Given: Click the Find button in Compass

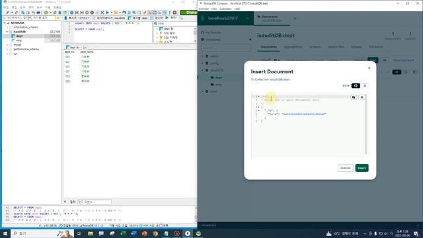Looking at the screenshot, I should coord(373,60).
